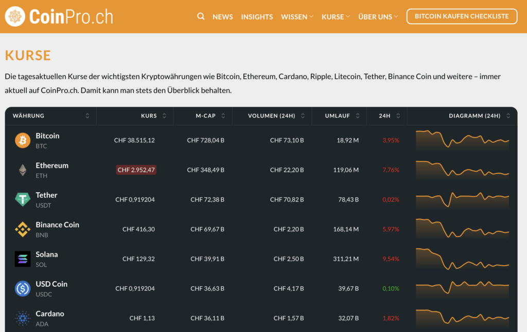
Task: Click the Bitcoin 24h sparkline chart
Action: (x=462, y=140)
